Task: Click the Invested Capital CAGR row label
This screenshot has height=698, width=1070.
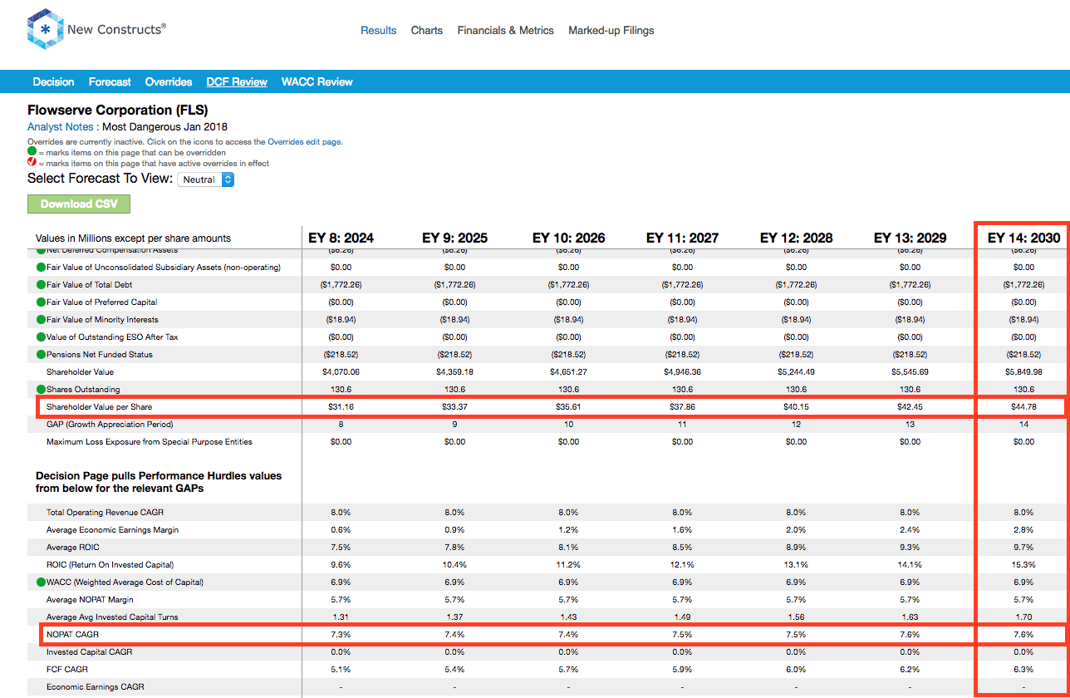Action: point(90,652)
